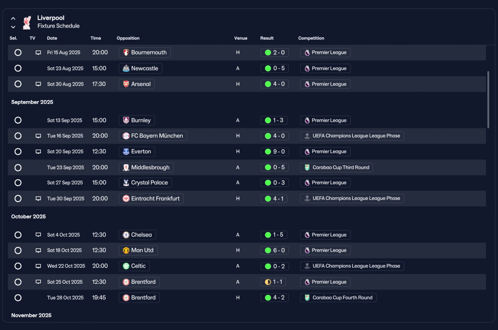Select the Chelsea fixture radio button
This screenshot has width=498, height=330.
tap(18, 235)
